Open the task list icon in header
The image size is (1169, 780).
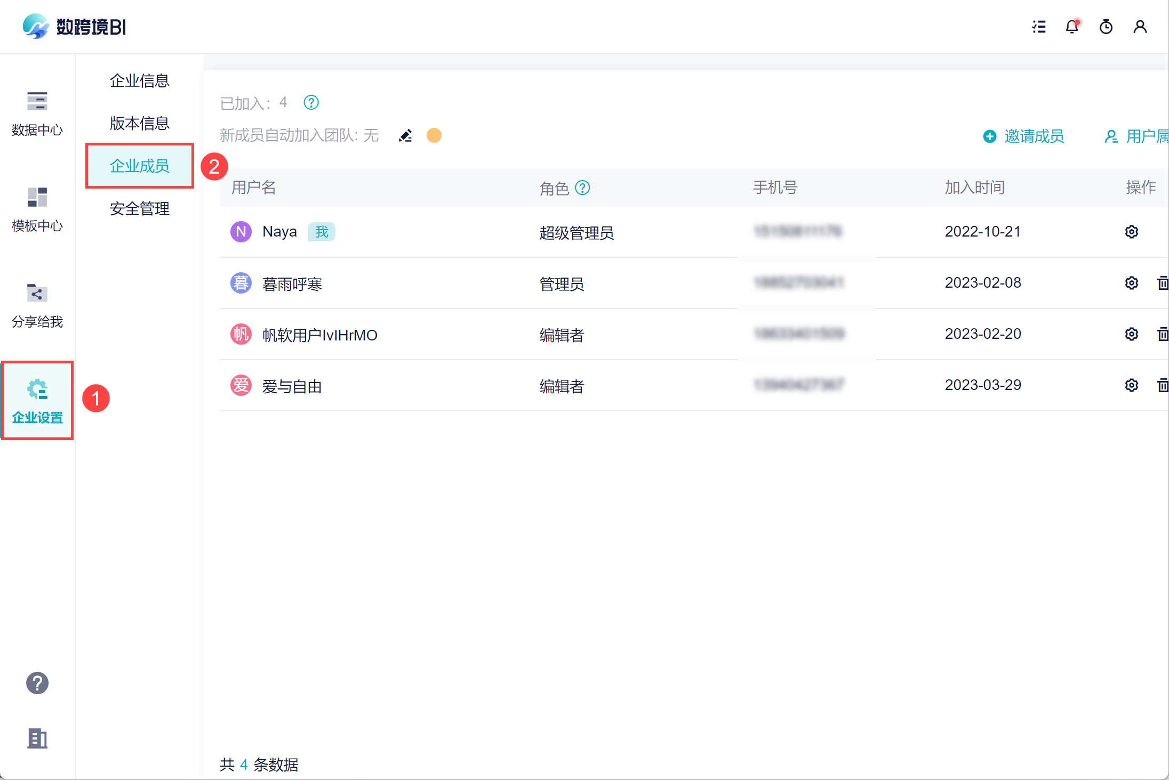tap(1038, 27)
